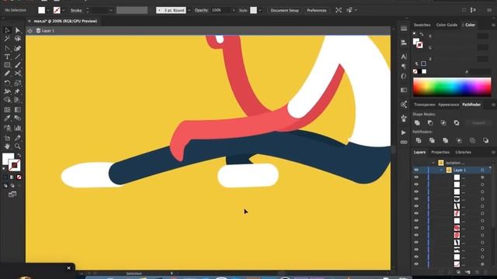497x279 pixels.
Task: Click the Document Setup button
Action: pos(284,10)
